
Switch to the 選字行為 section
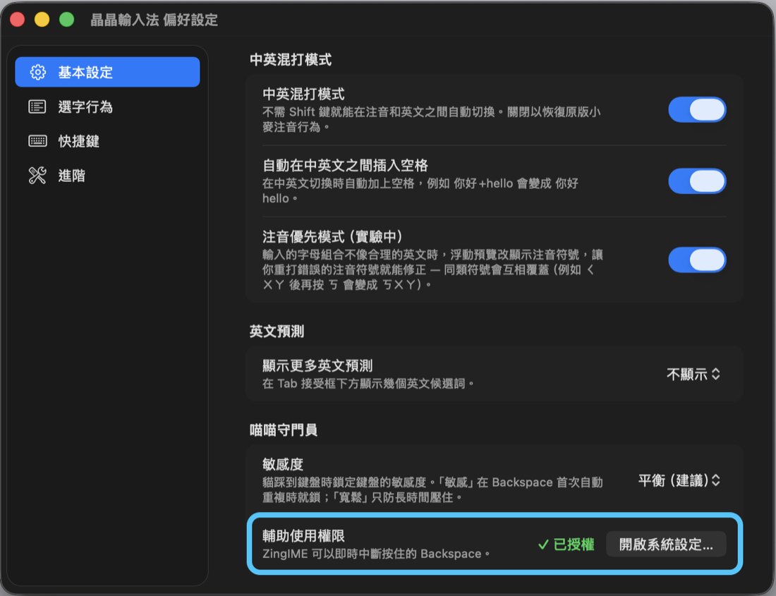(107, 107)
